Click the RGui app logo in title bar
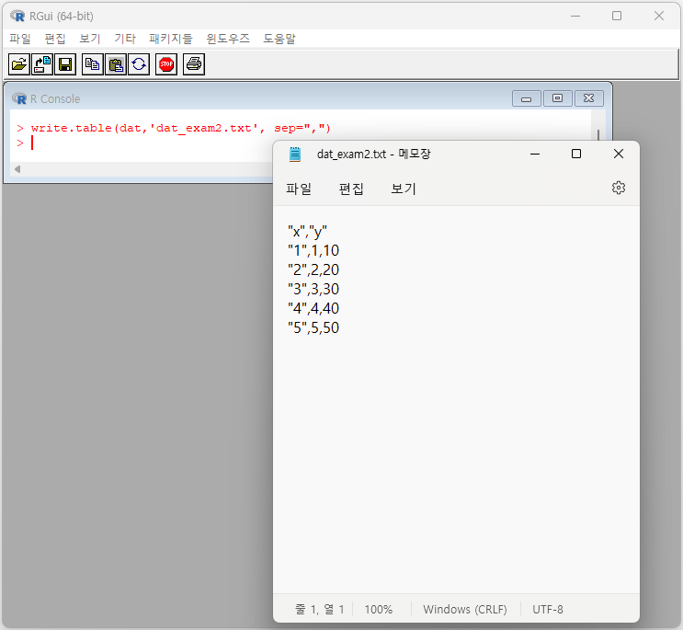The width and height of the screenshot is (683, 630). [x=17, y=17]
